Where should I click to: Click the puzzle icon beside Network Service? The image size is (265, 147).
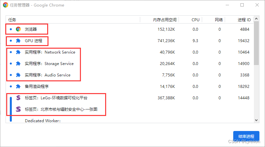click(x=18, y=52)
